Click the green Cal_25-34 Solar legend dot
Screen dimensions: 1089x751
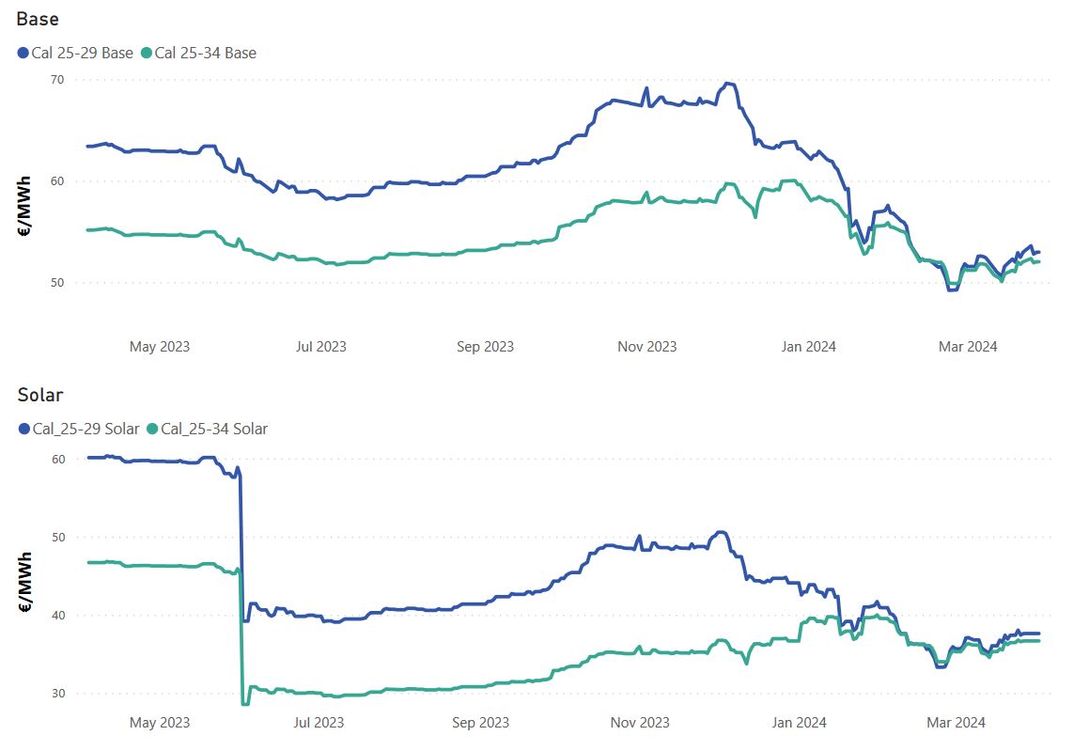click(x=151, y=430)
